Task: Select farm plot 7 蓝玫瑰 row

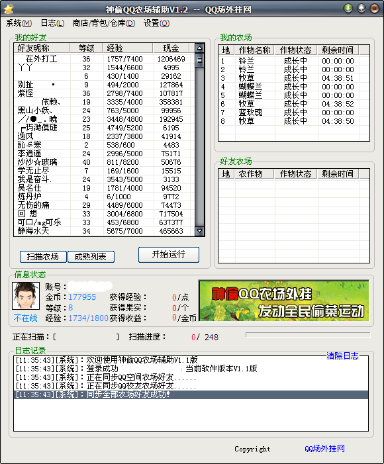Action: coord(294,112)
